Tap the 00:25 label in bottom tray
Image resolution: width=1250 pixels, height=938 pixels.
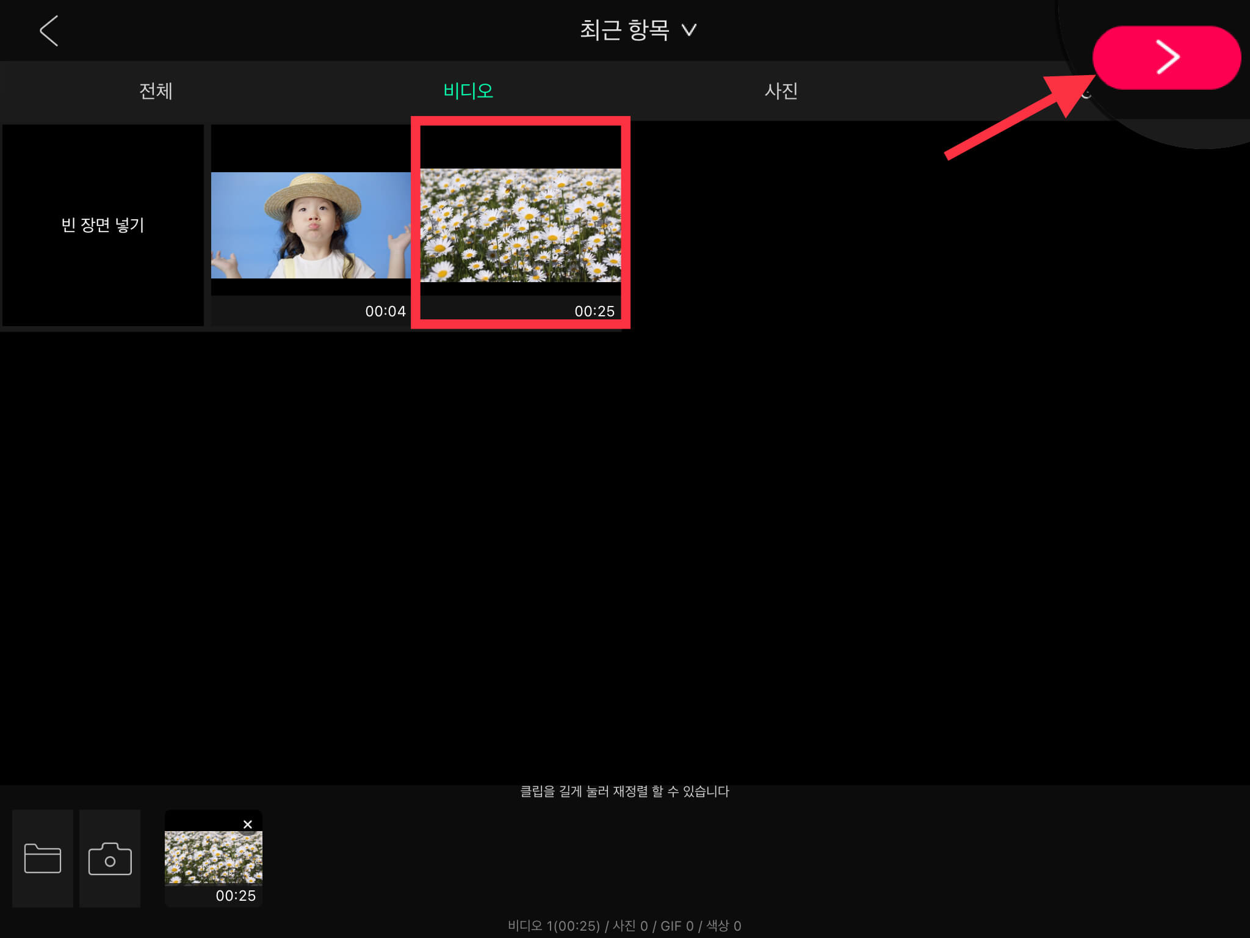(236, 896)
